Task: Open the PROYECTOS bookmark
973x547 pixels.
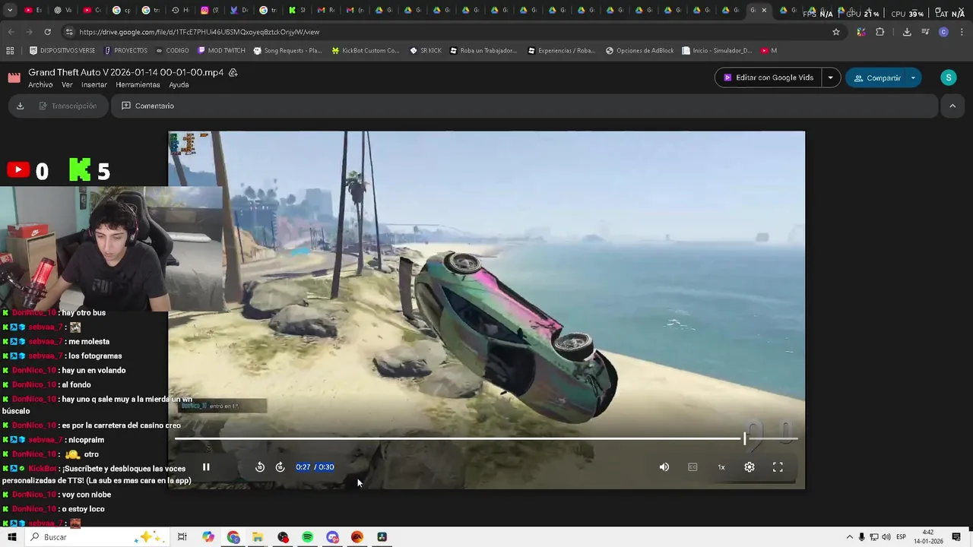Action: (125, 51)
